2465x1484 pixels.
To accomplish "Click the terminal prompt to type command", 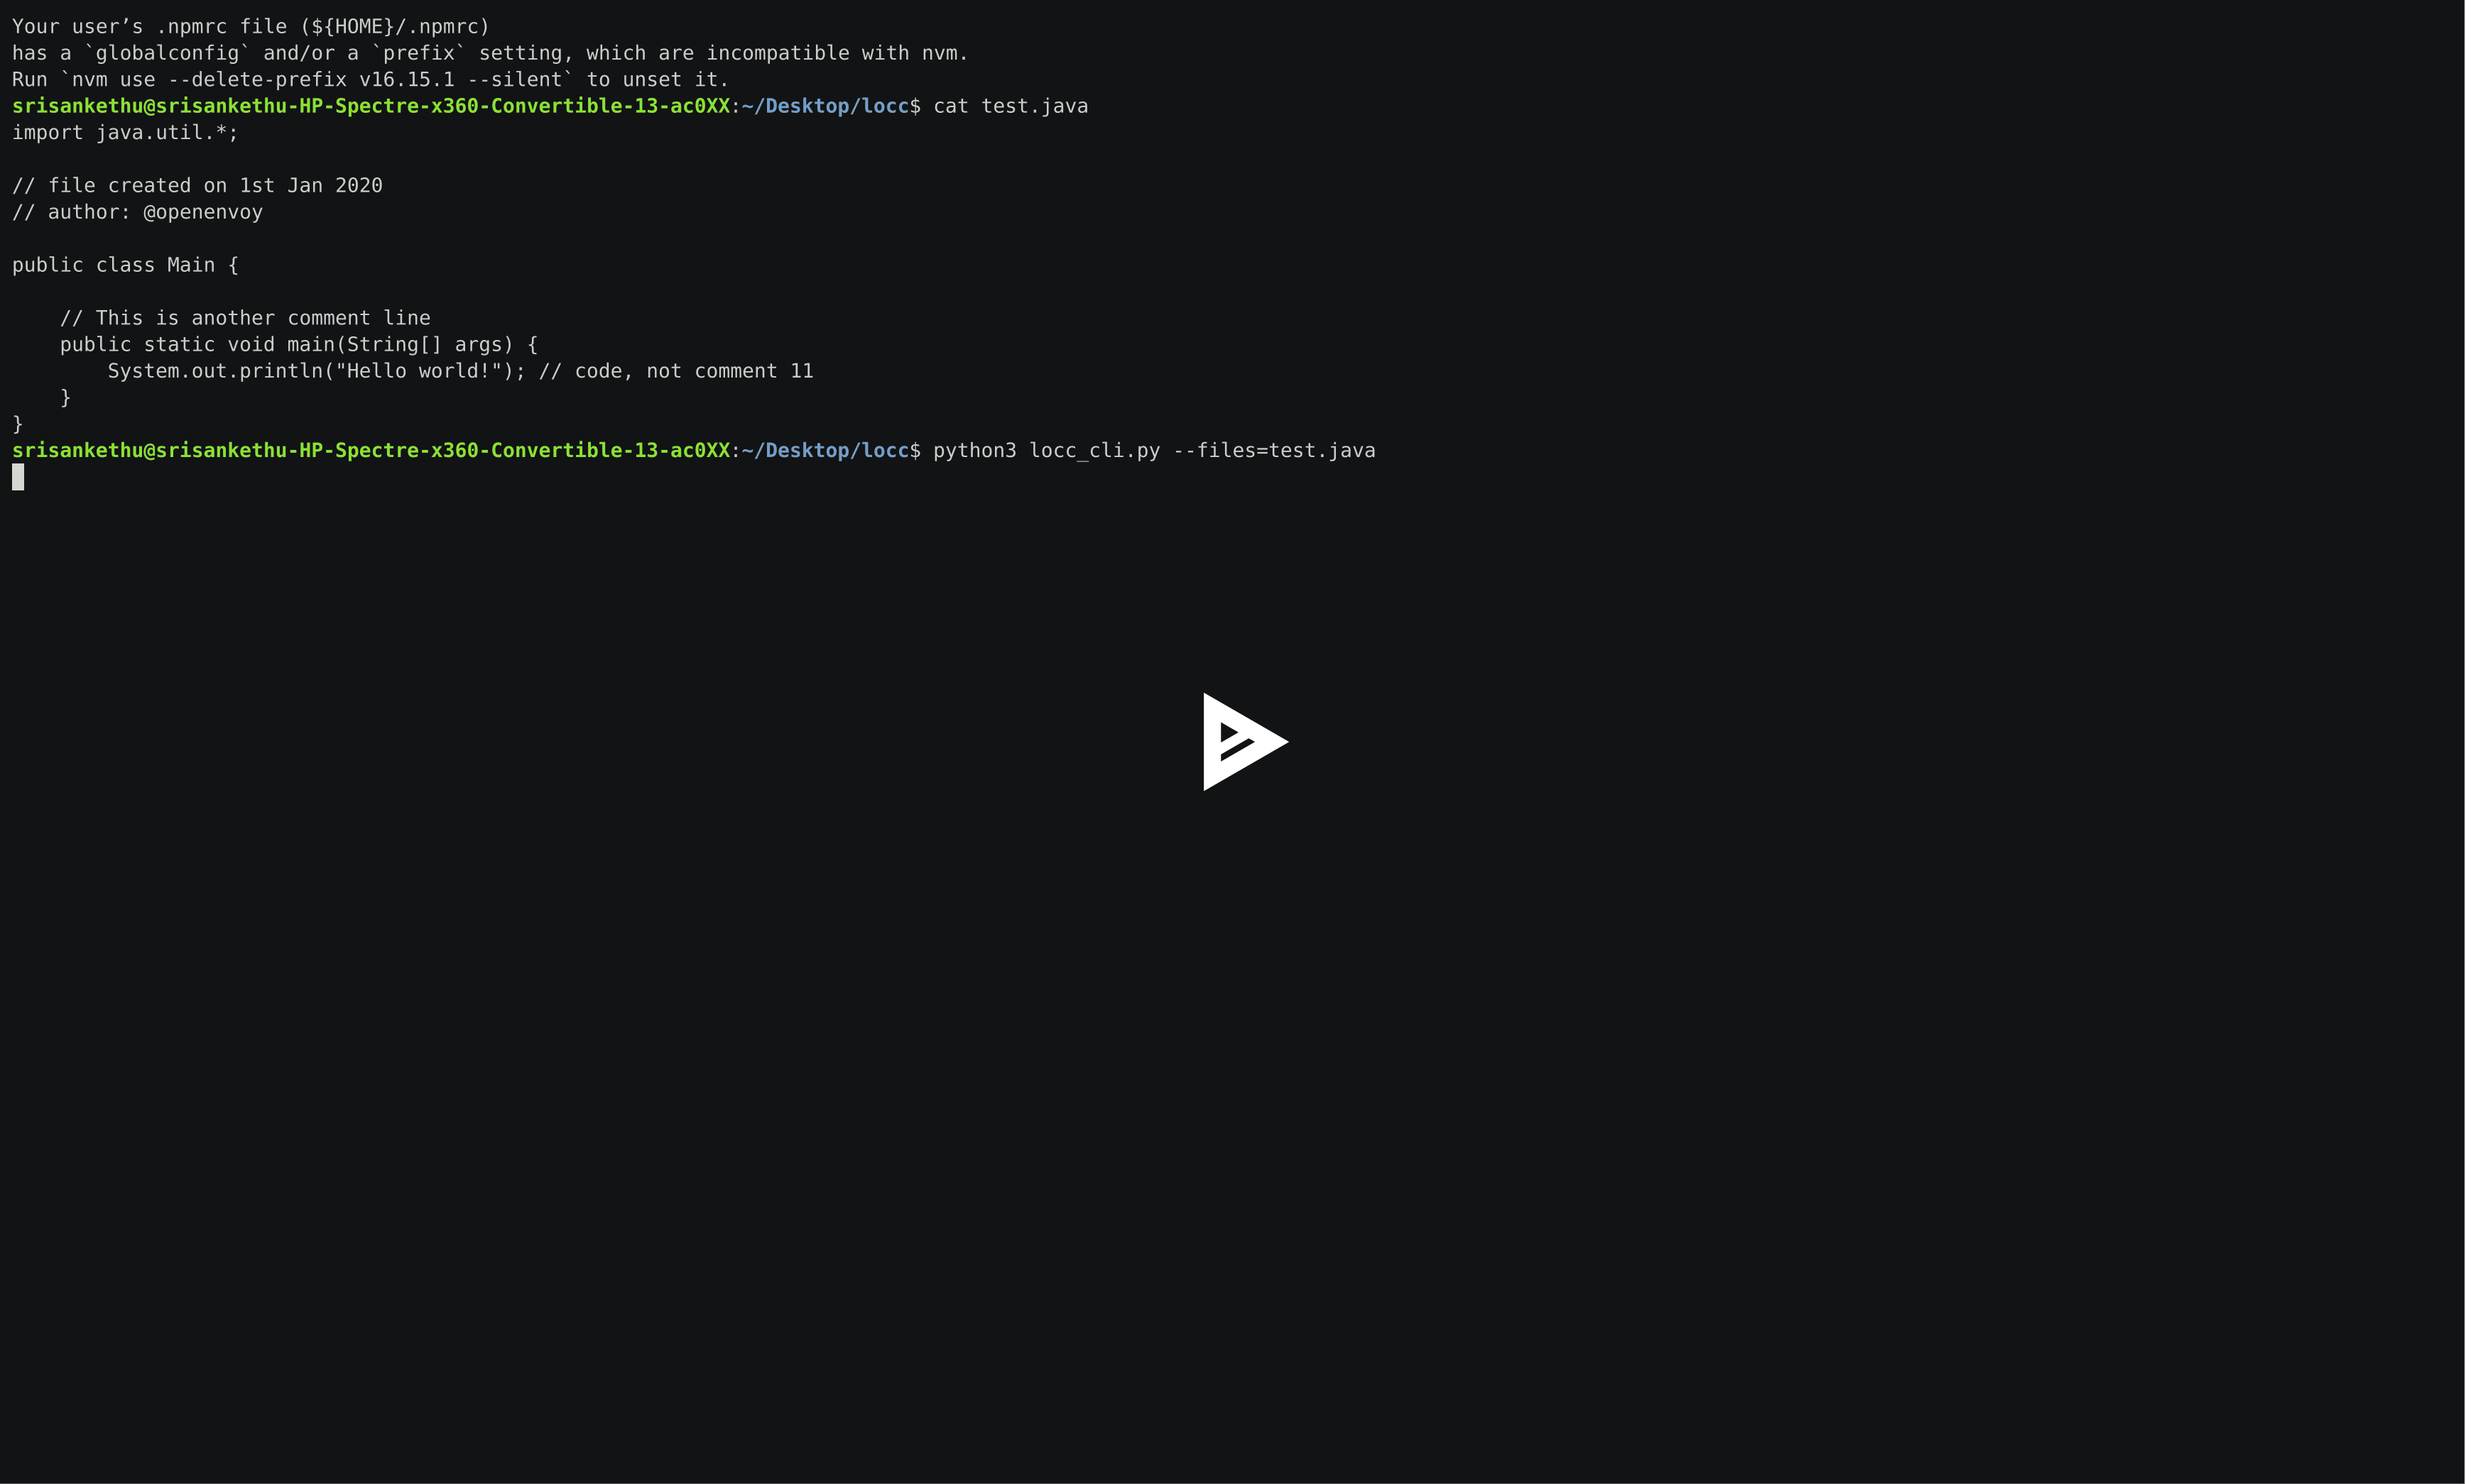I will pyautogui.click(x=18, y=477).
